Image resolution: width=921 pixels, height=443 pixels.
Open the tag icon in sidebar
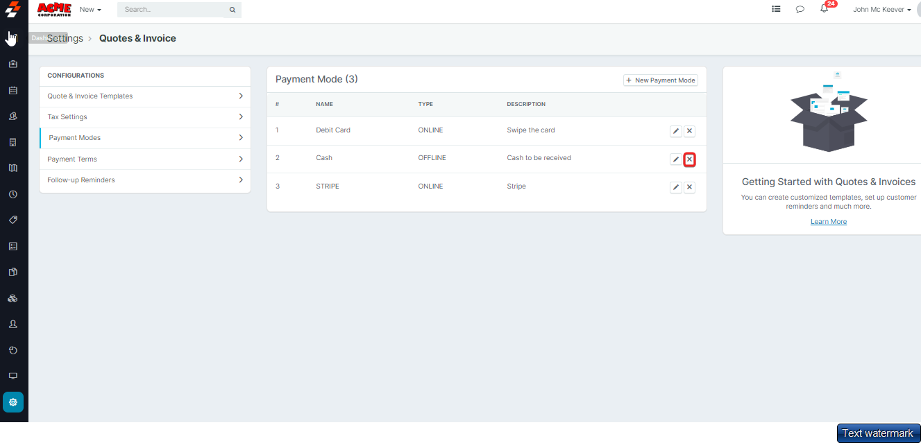pos(13,220)
